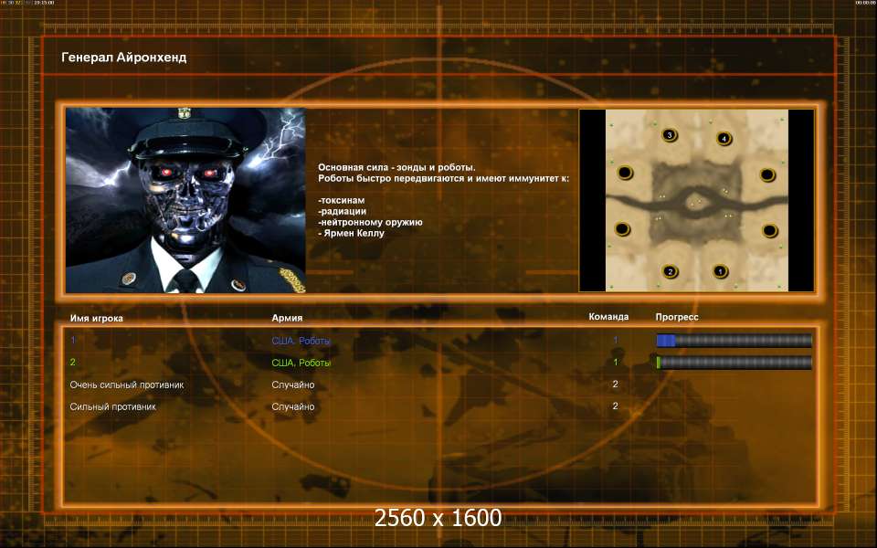Image resolution: width=877 pixels, height=548 pixels.
Task: Choose the unnumbered start spot below marker 4
Action: click(x=767, y=175)
